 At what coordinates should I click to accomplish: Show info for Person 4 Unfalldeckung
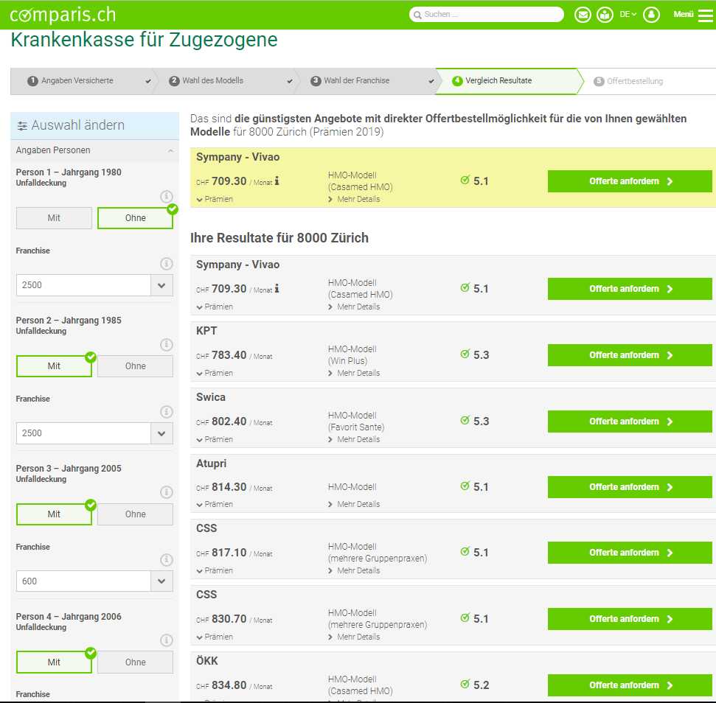point(166,640)
